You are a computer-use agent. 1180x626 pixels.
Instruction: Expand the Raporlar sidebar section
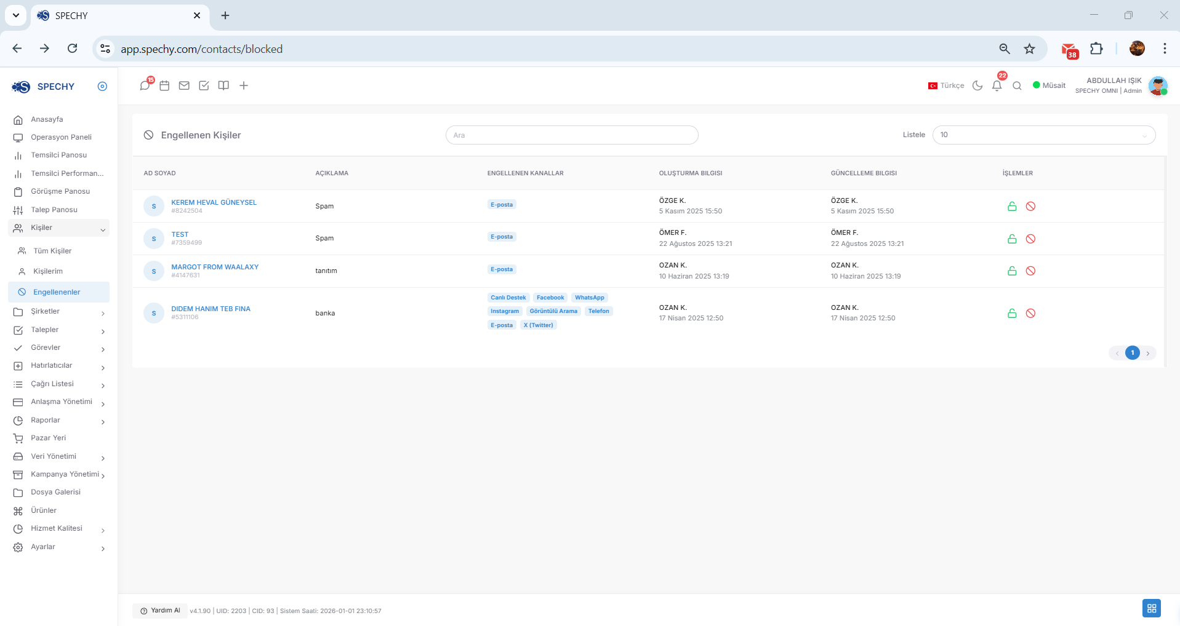point(59,421)
